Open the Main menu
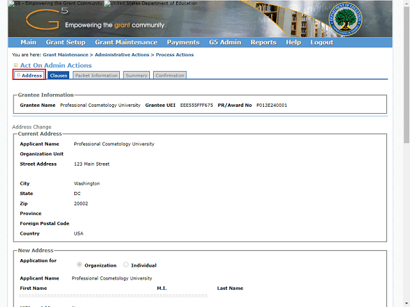410x307 pixels. 28,42
